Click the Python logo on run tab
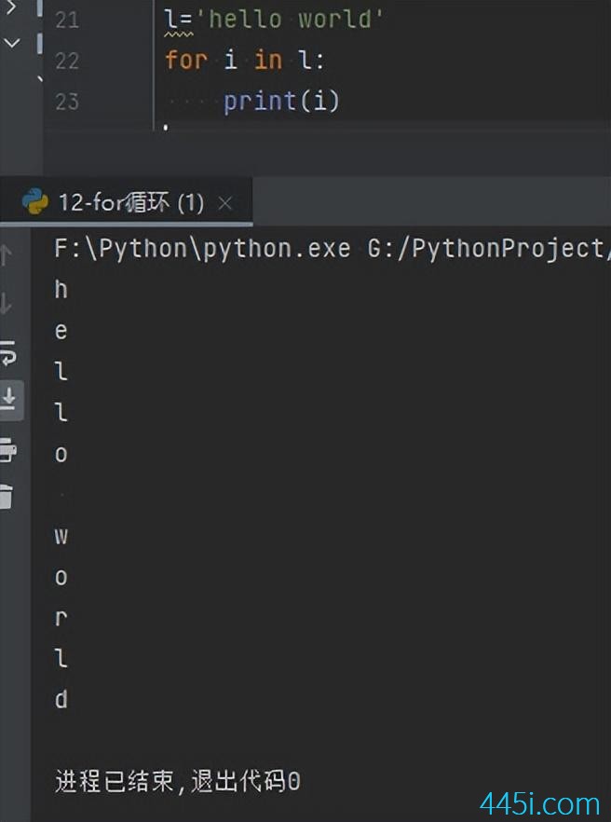Screen dimensions: 611x822 tap(35, 202)
